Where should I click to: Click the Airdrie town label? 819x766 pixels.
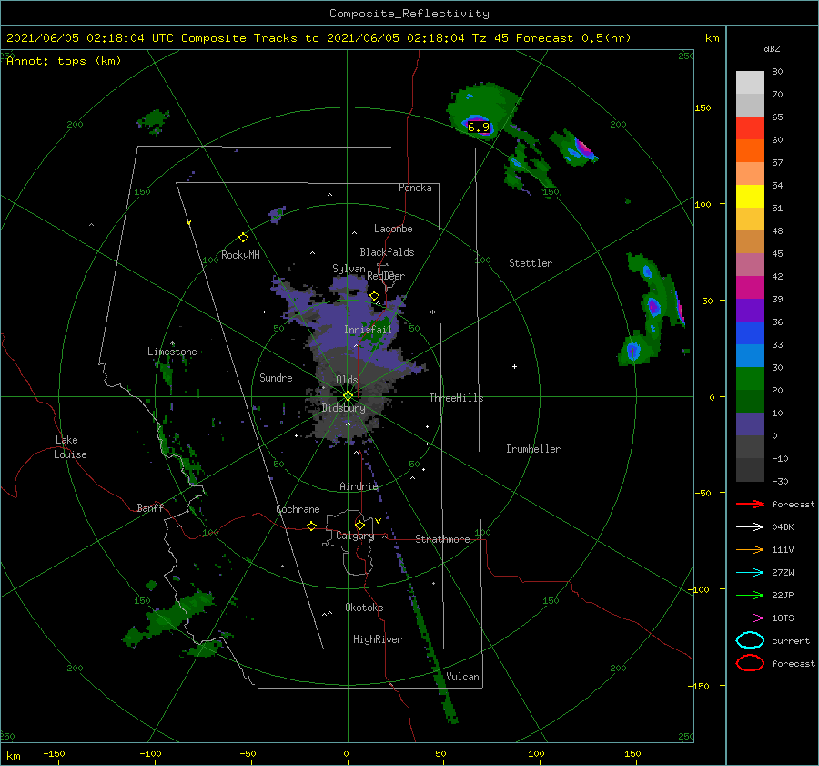coord(359,486)
